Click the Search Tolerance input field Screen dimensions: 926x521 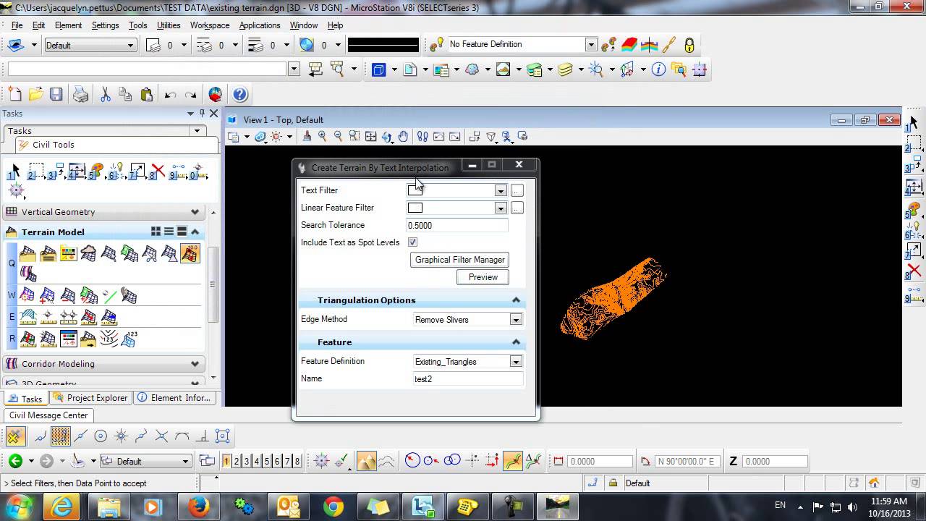pos(456,225)
